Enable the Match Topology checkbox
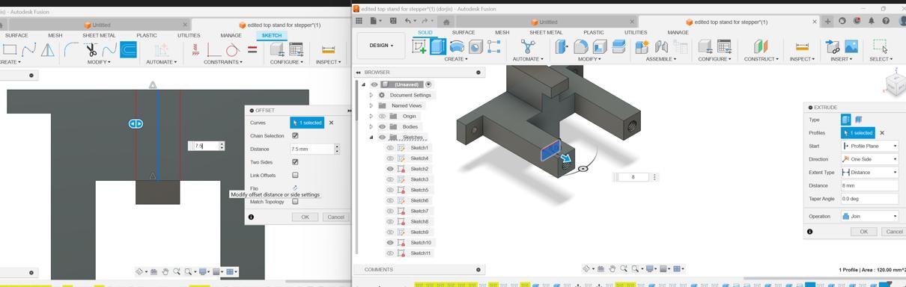906x287 pixels. 295,202
